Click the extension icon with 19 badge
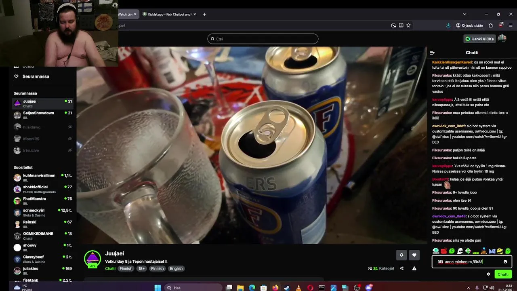 pos(501,25)
